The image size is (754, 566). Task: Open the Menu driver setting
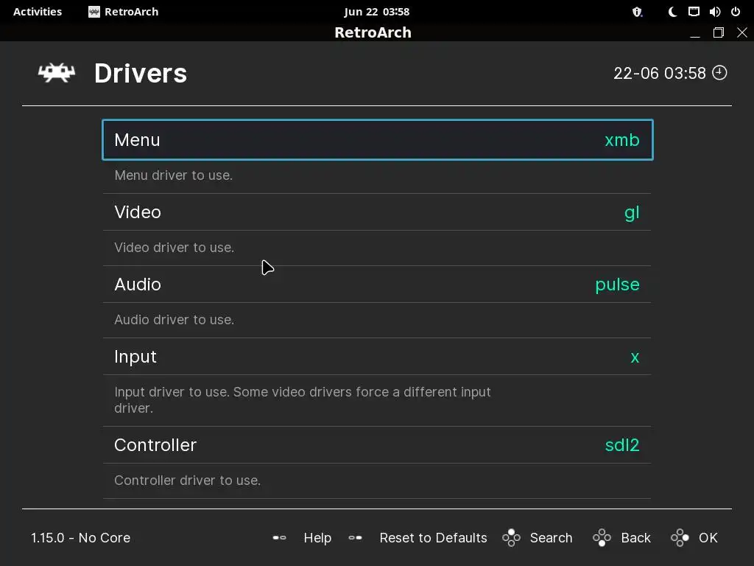point(378,140)
